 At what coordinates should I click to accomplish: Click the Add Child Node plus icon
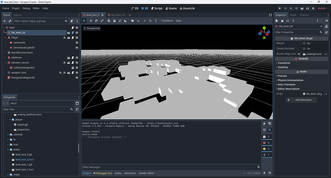pyautogui.click(x=5, y=21)
